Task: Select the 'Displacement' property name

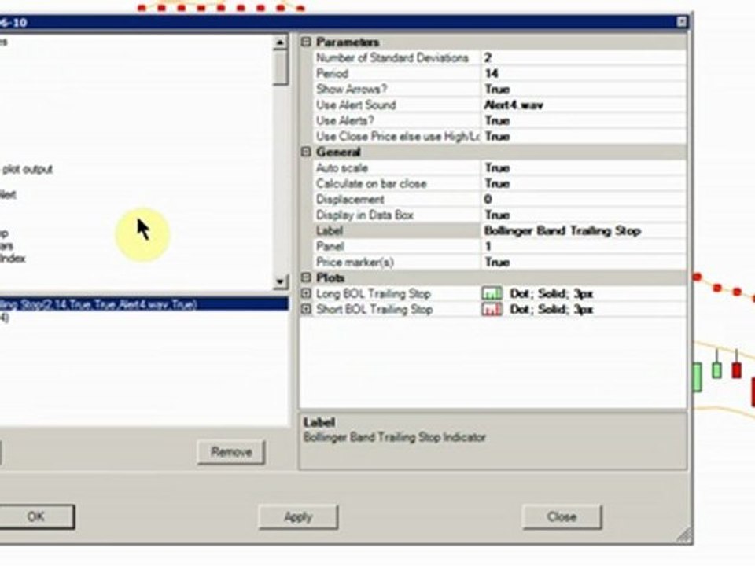Action: point(350,199)
